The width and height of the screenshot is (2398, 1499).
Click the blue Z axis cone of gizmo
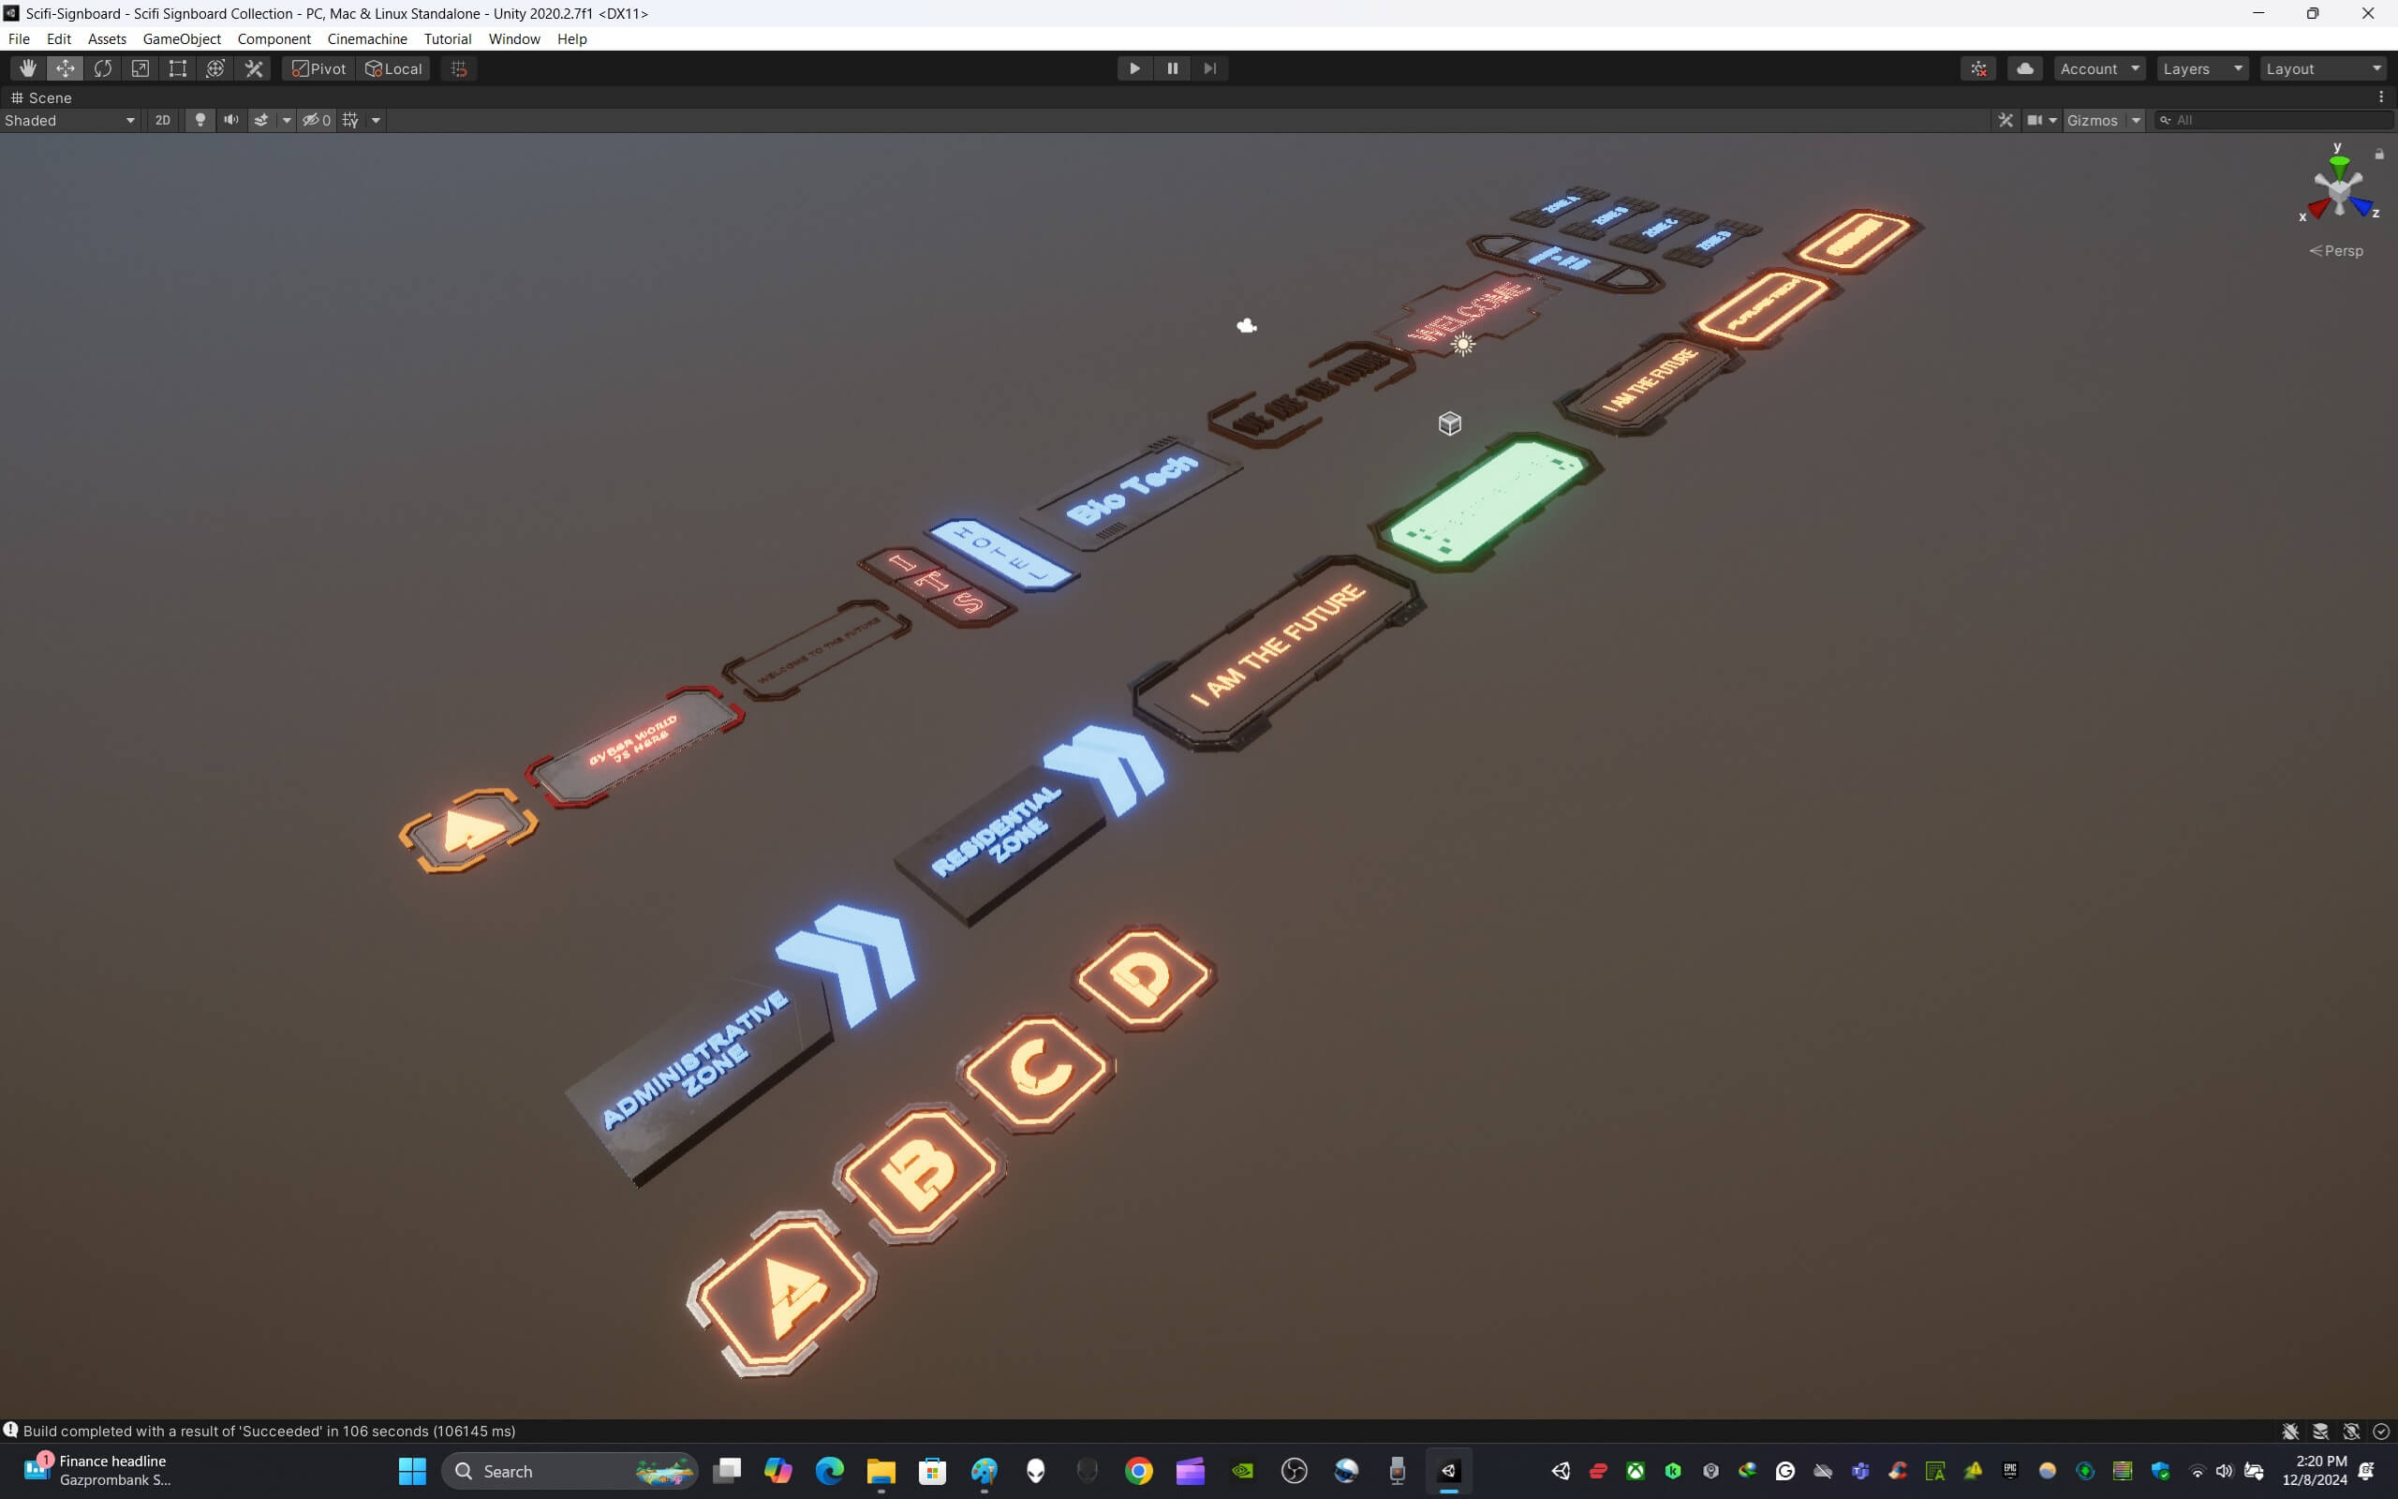(x=2361, y=206)
